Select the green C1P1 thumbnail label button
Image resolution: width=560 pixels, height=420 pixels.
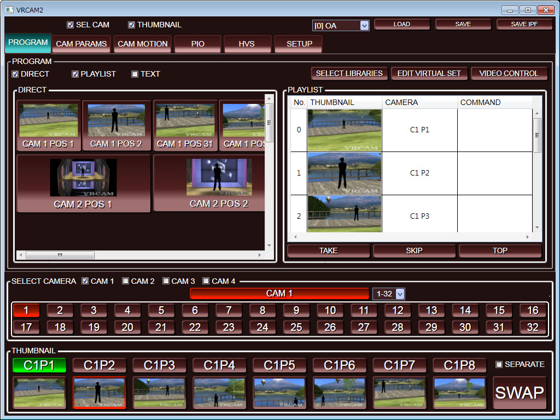click(x=39, y=365)
